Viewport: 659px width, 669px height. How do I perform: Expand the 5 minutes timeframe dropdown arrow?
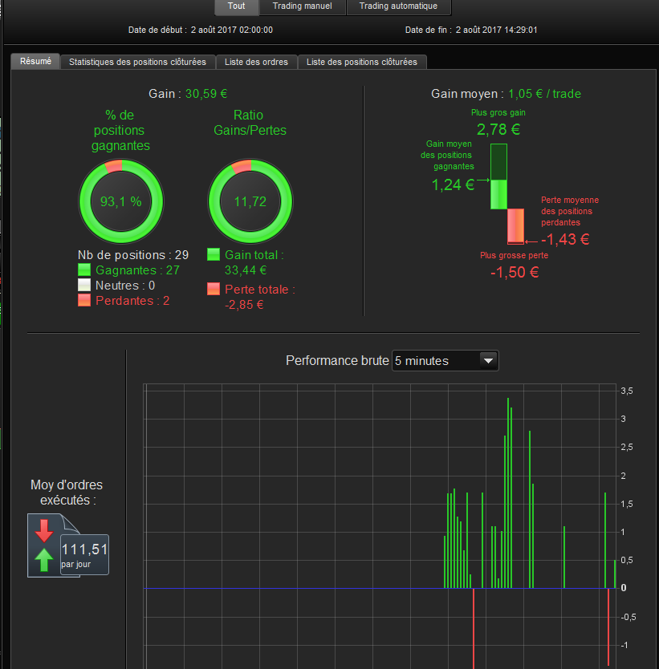click(x=488, y=360)
